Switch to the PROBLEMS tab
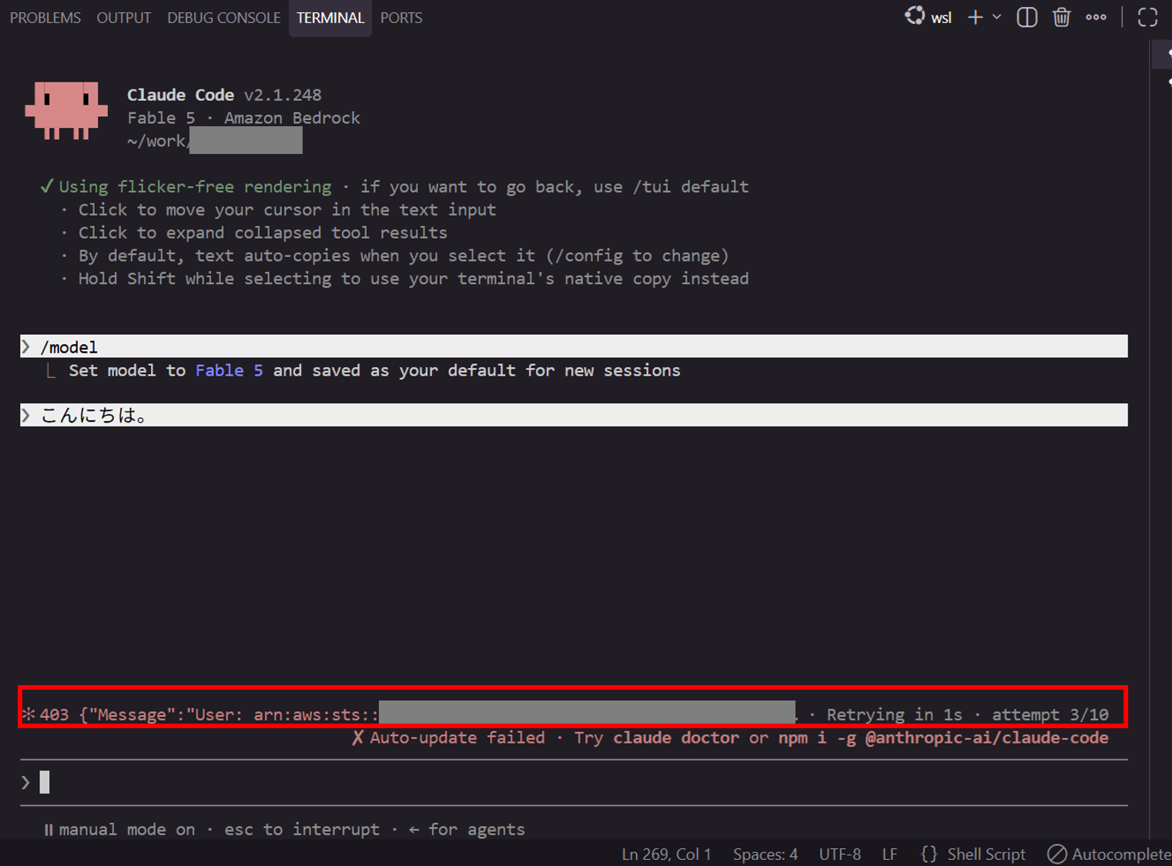The width and height of the screenshot is (1172, 866). pyautogui.click(x=45, y=18)
